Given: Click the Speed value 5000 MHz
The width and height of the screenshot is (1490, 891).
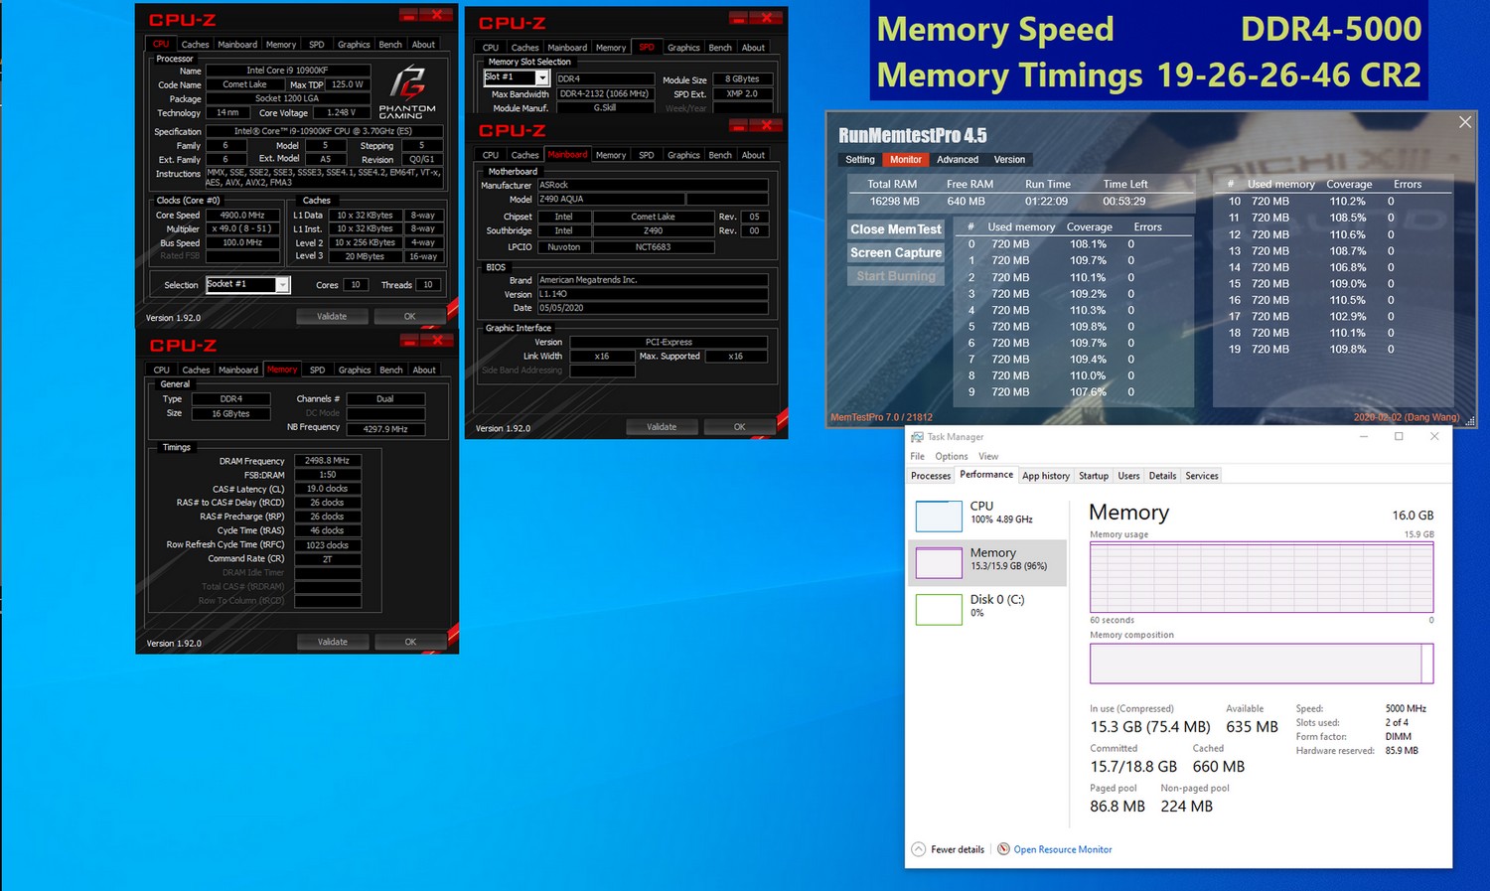Looking at the screenshot, I should point(1406,709).
